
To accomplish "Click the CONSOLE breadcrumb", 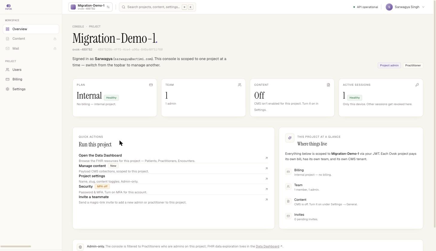I will 78,27.
